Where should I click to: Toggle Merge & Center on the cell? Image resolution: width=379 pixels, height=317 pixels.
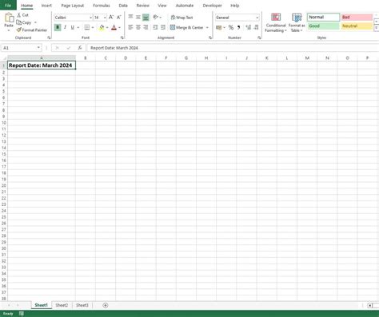pyautogui.click(x=186, y=27)
